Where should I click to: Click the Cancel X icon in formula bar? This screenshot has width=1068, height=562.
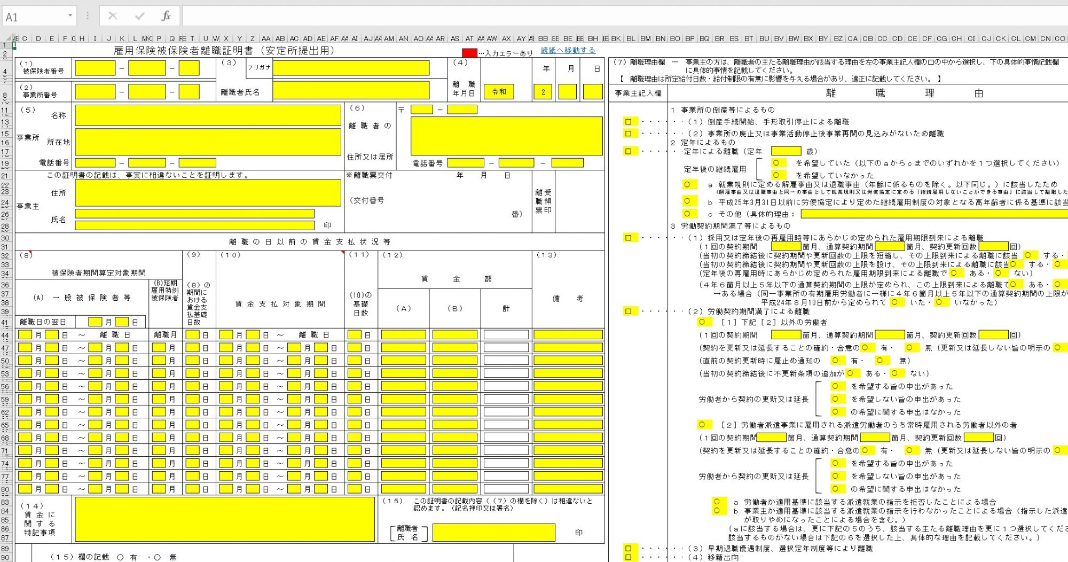(x=113, y=16)
